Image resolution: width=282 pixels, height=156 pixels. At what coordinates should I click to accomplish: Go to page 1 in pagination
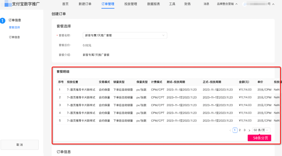tap(235, 130)
